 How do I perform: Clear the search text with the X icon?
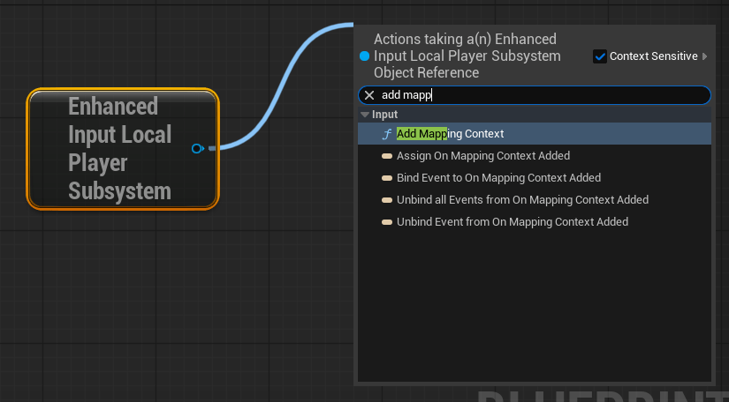coord(369,95)
